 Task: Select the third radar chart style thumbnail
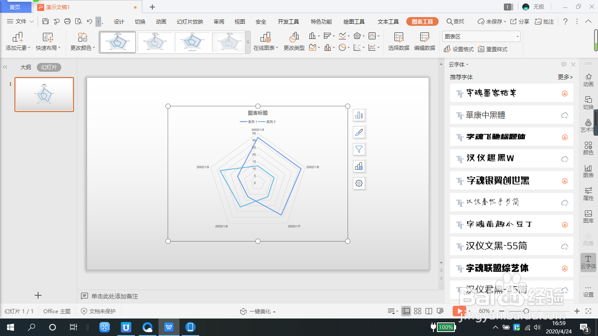tap(193, 42)
